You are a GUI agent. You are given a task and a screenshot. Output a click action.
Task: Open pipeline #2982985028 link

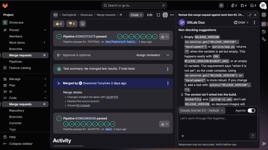click(x=86, y=118)
